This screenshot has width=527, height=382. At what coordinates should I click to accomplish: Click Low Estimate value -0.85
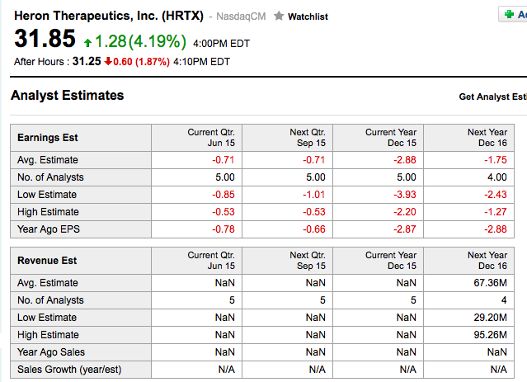tap(224, 195)
